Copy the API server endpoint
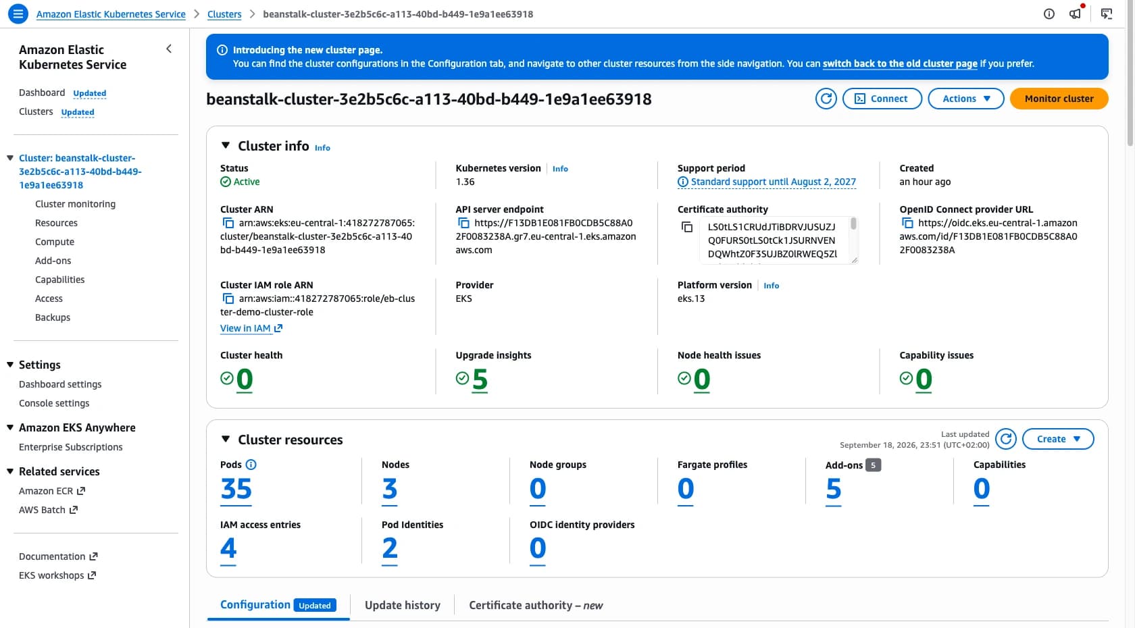The height and width of the screenshot is (628, 1135). point(463,223)
